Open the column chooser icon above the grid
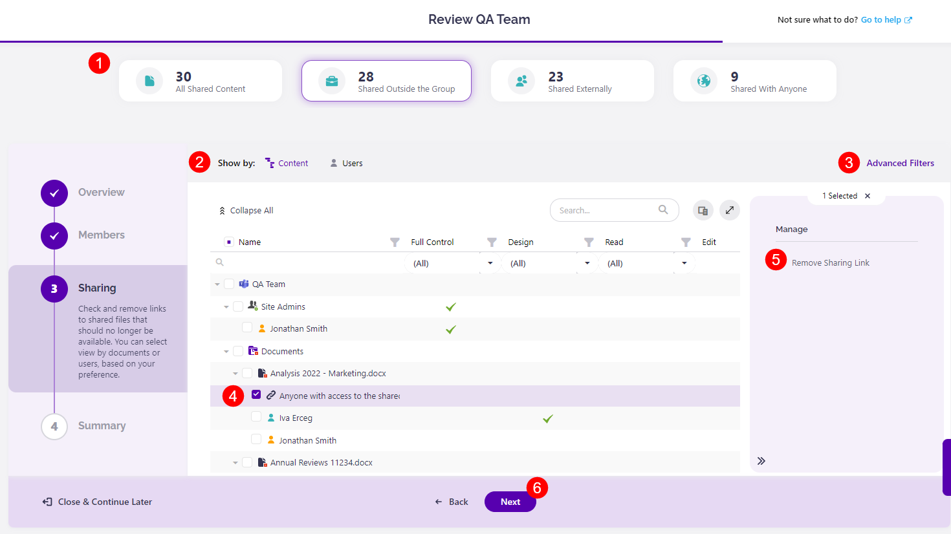Image resolution: width=951 pixels, height=534 pixels. click(x=703, y=210)
